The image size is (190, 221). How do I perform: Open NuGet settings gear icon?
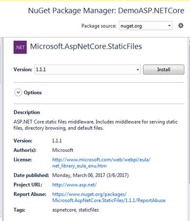(x=181, y=26)
